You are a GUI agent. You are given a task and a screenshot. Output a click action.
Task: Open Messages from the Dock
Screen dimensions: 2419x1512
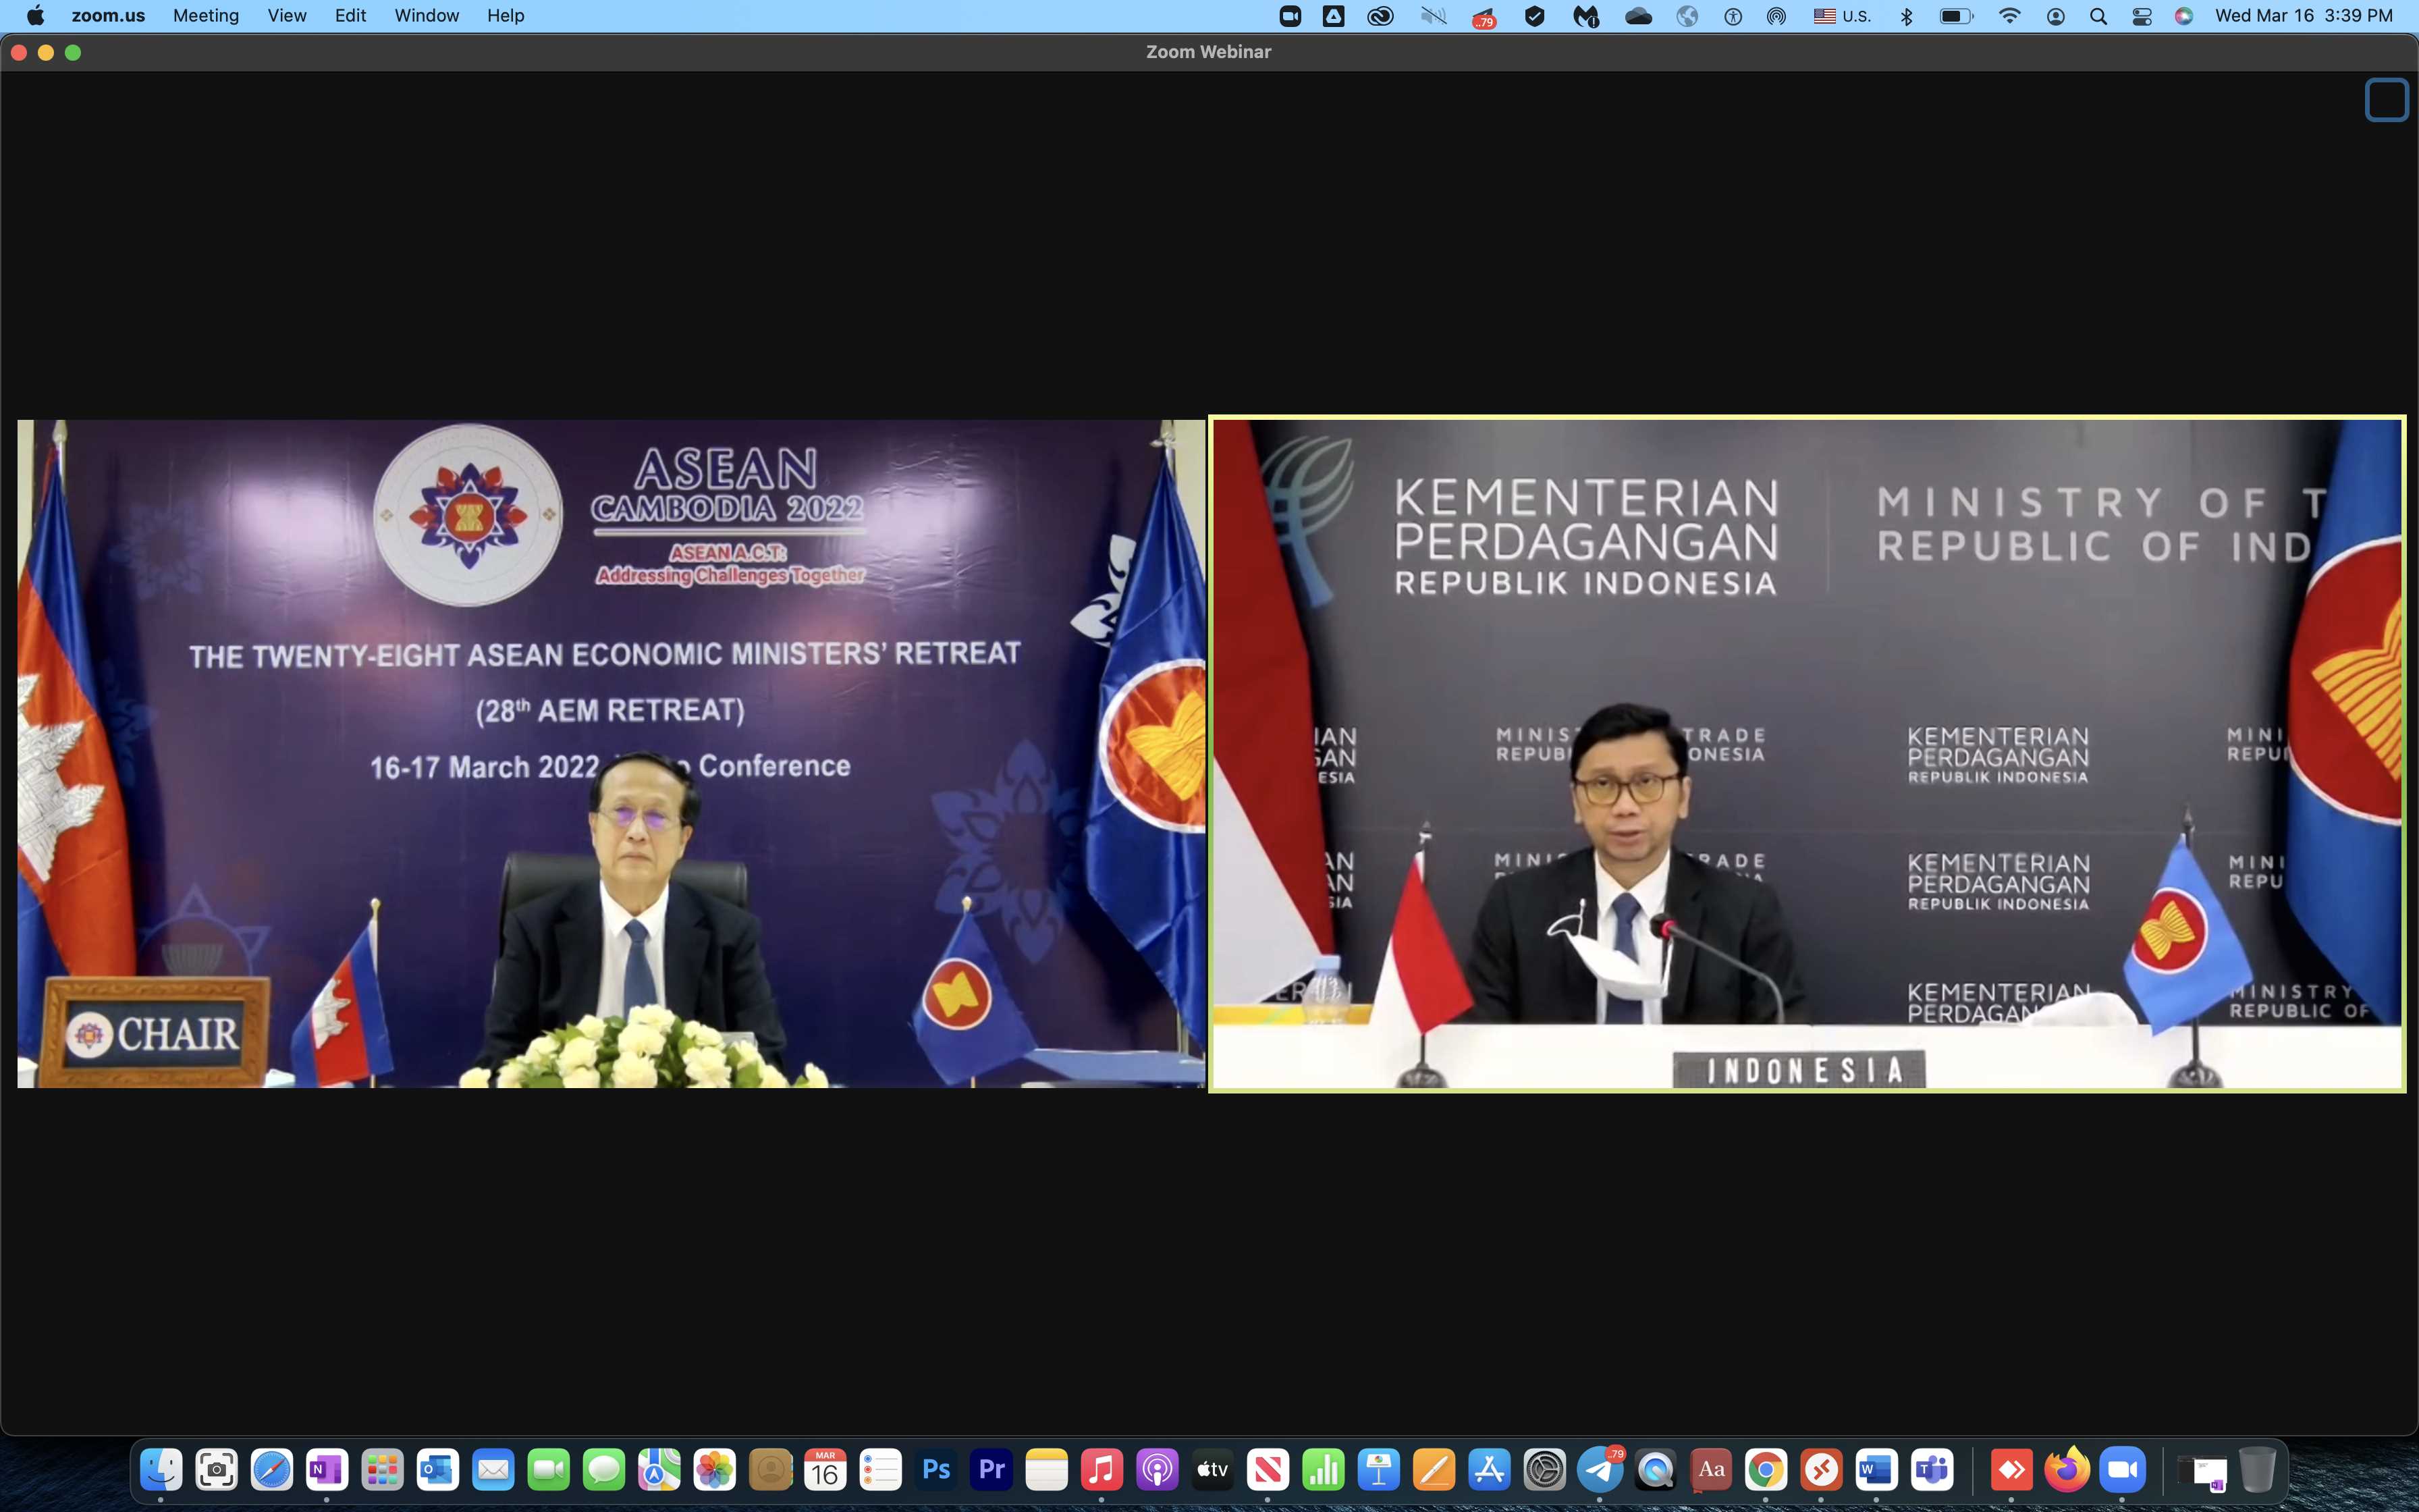pos(604,1469)
